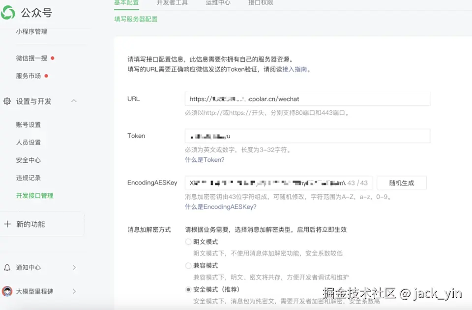This screenshot has width=472, height=310.
Task: Open the 什么是Token? link
Action: tap(205, 160)
